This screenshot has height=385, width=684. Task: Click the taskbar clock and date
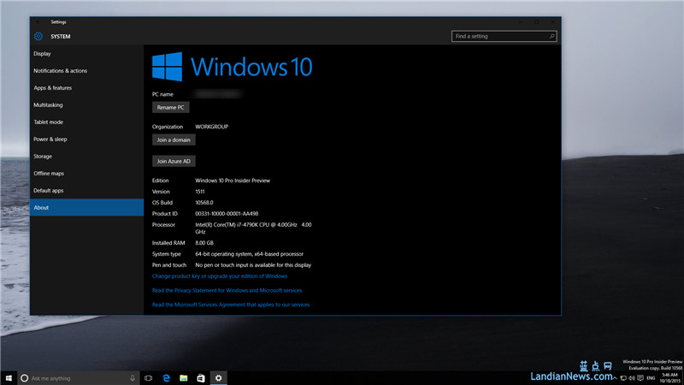point(670,378)
